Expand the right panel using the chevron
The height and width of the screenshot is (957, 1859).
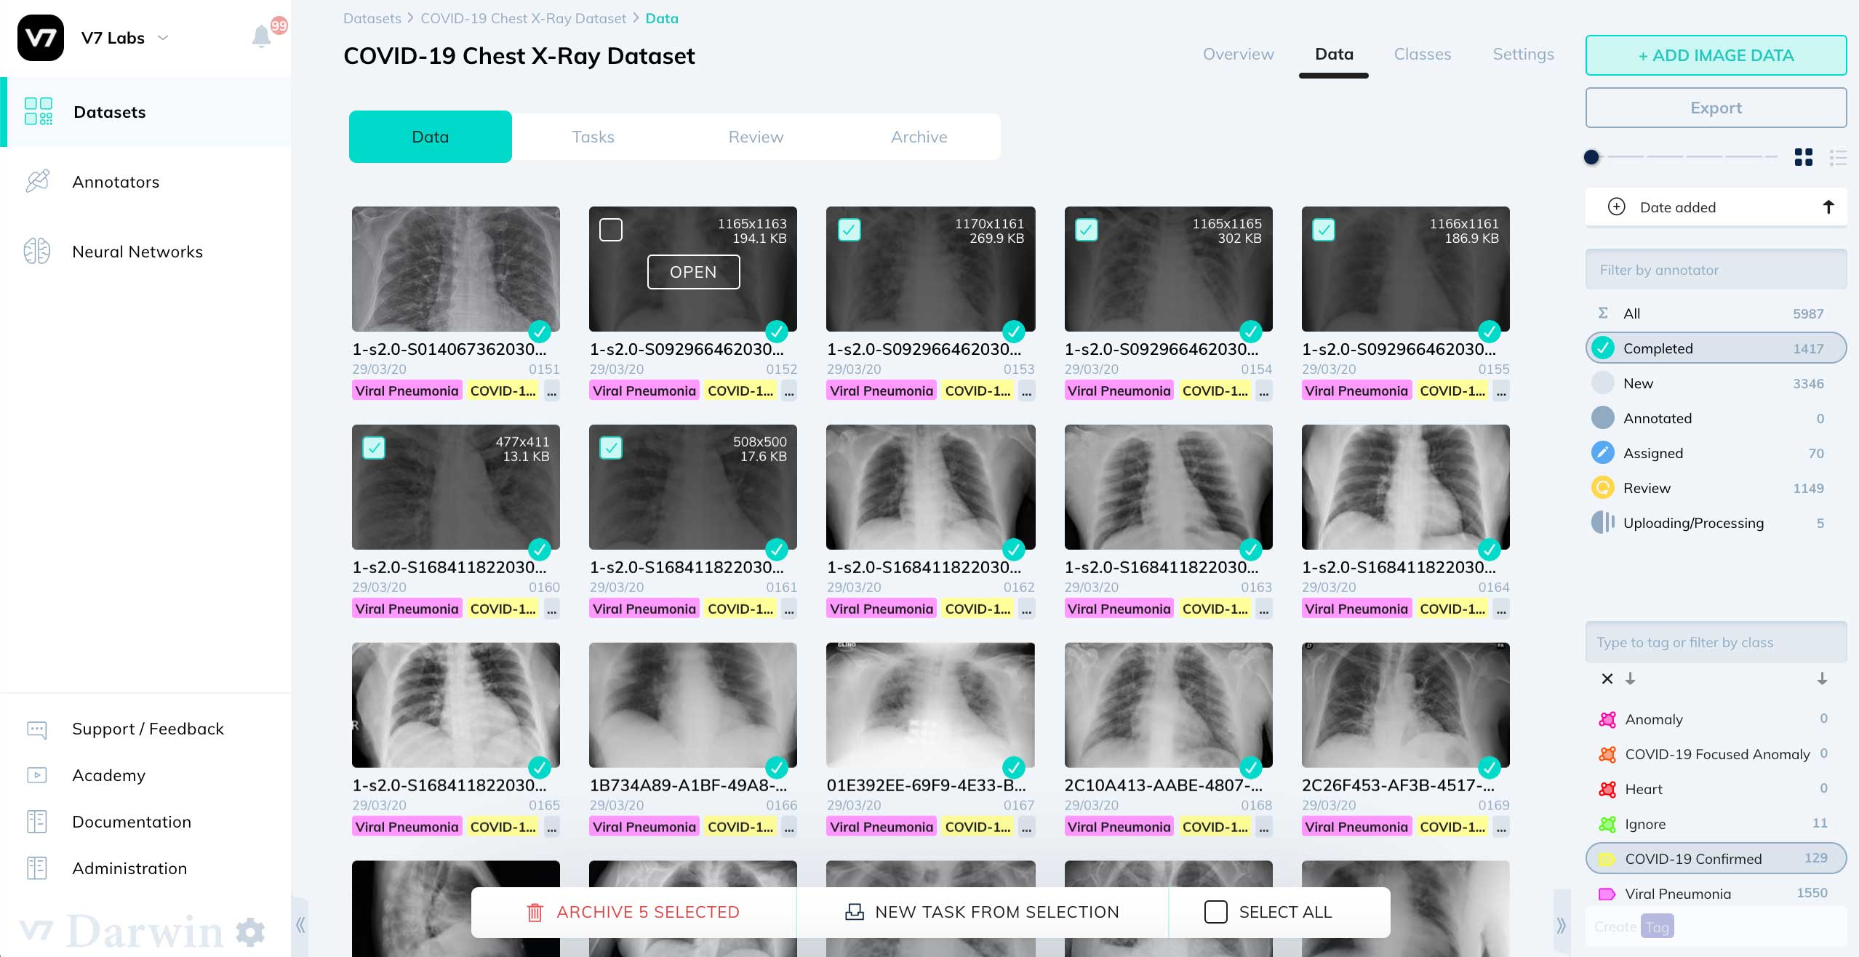pos(1562,924)
